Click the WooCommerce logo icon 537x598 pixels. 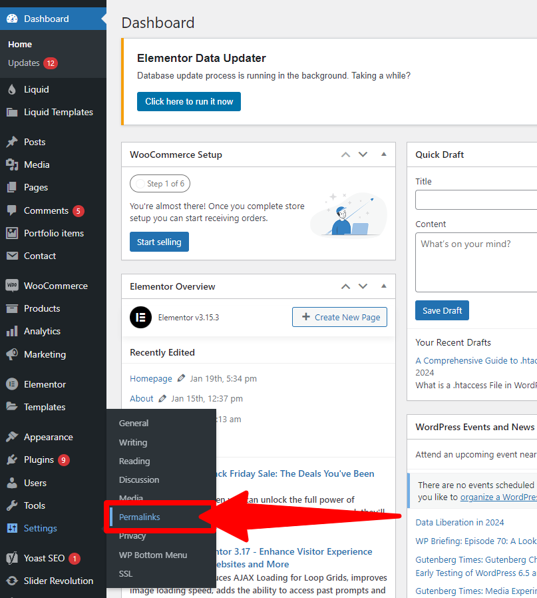pos(12,286)
